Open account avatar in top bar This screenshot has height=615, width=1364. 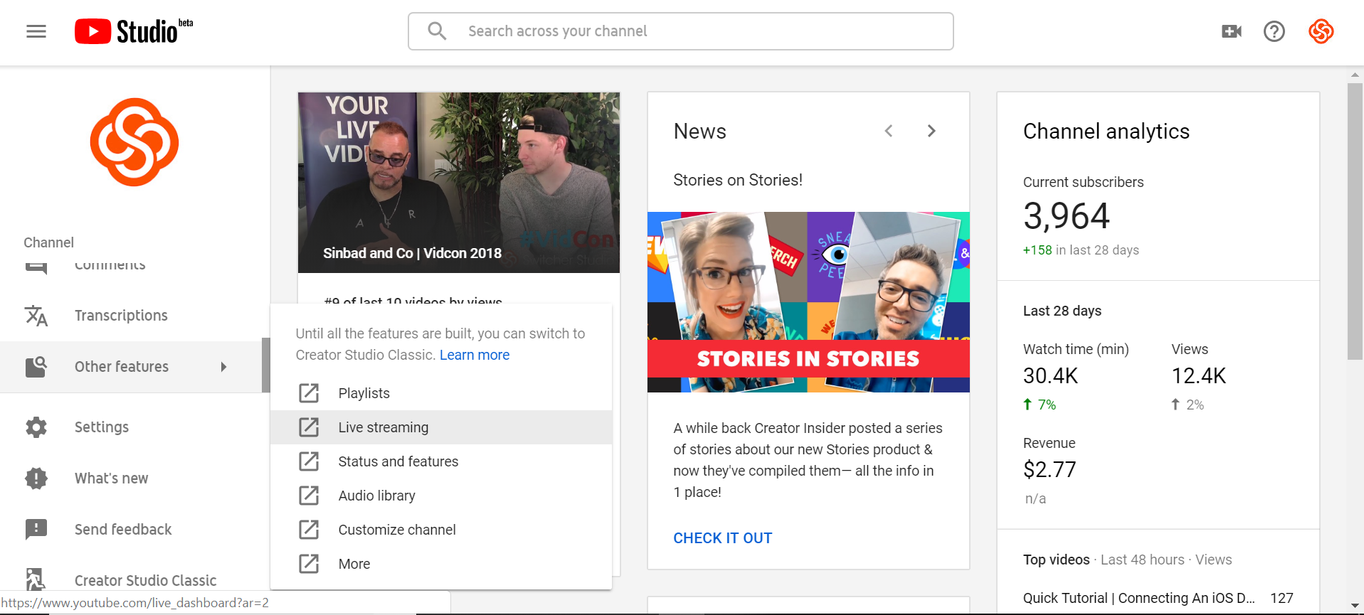pyautogui.click(x=1321, y=31)
